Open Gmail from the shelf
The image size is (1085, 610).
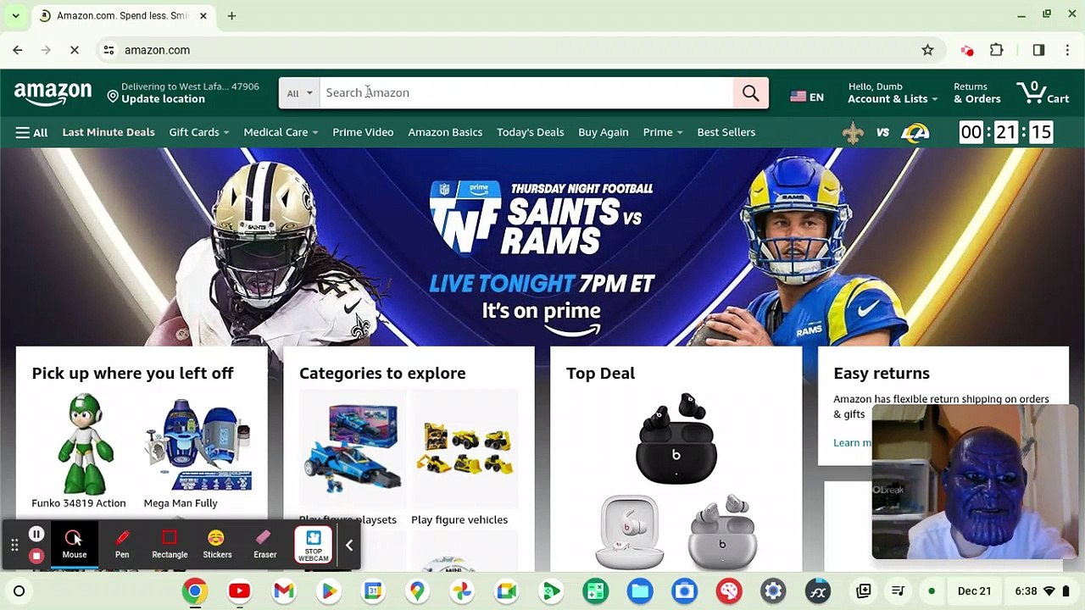284,591
